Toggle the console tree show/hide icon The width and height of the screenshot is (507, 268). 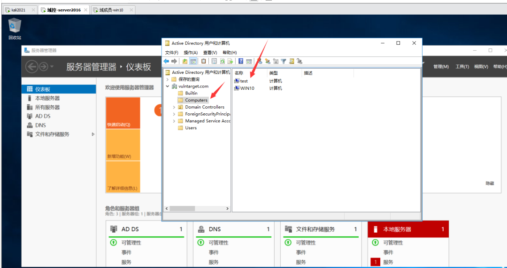point(193,61)
